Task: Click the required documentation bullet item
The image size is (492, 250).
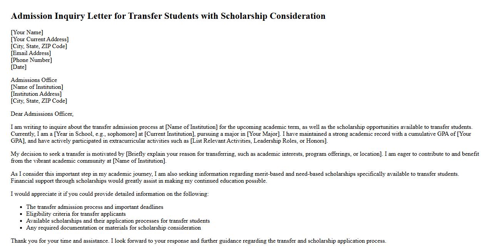Action: coord(114,228)
